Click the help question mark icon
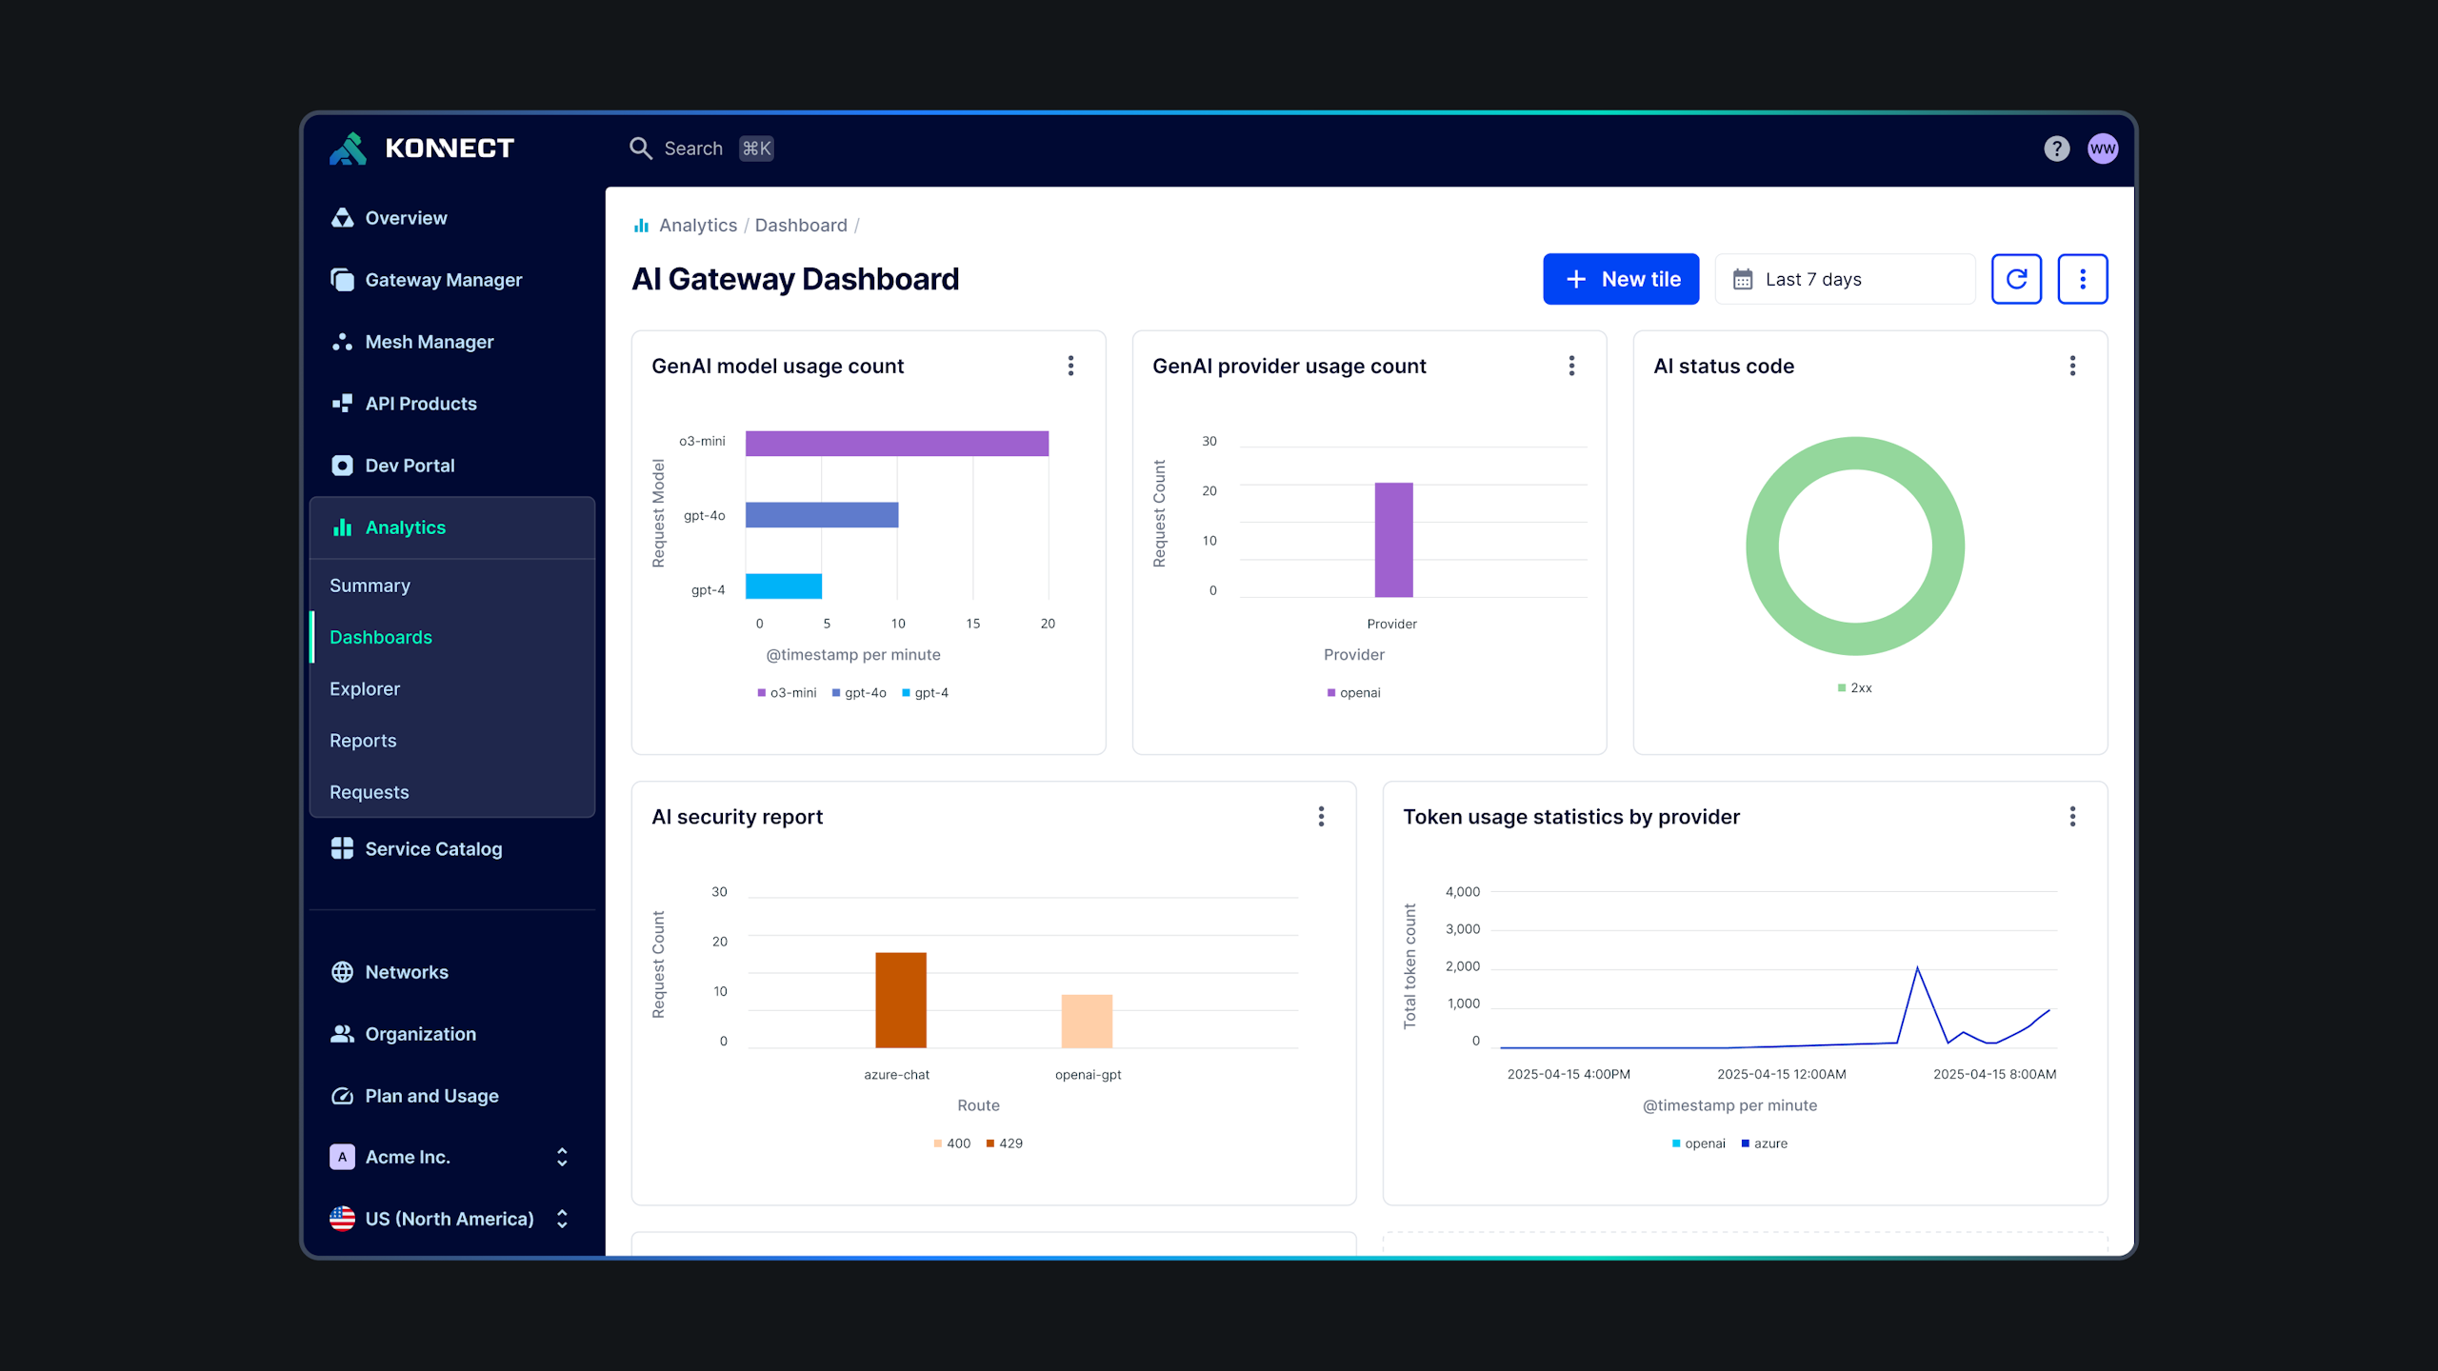The height and width of the screenshot is (1371, 2438). point(2056,149)
